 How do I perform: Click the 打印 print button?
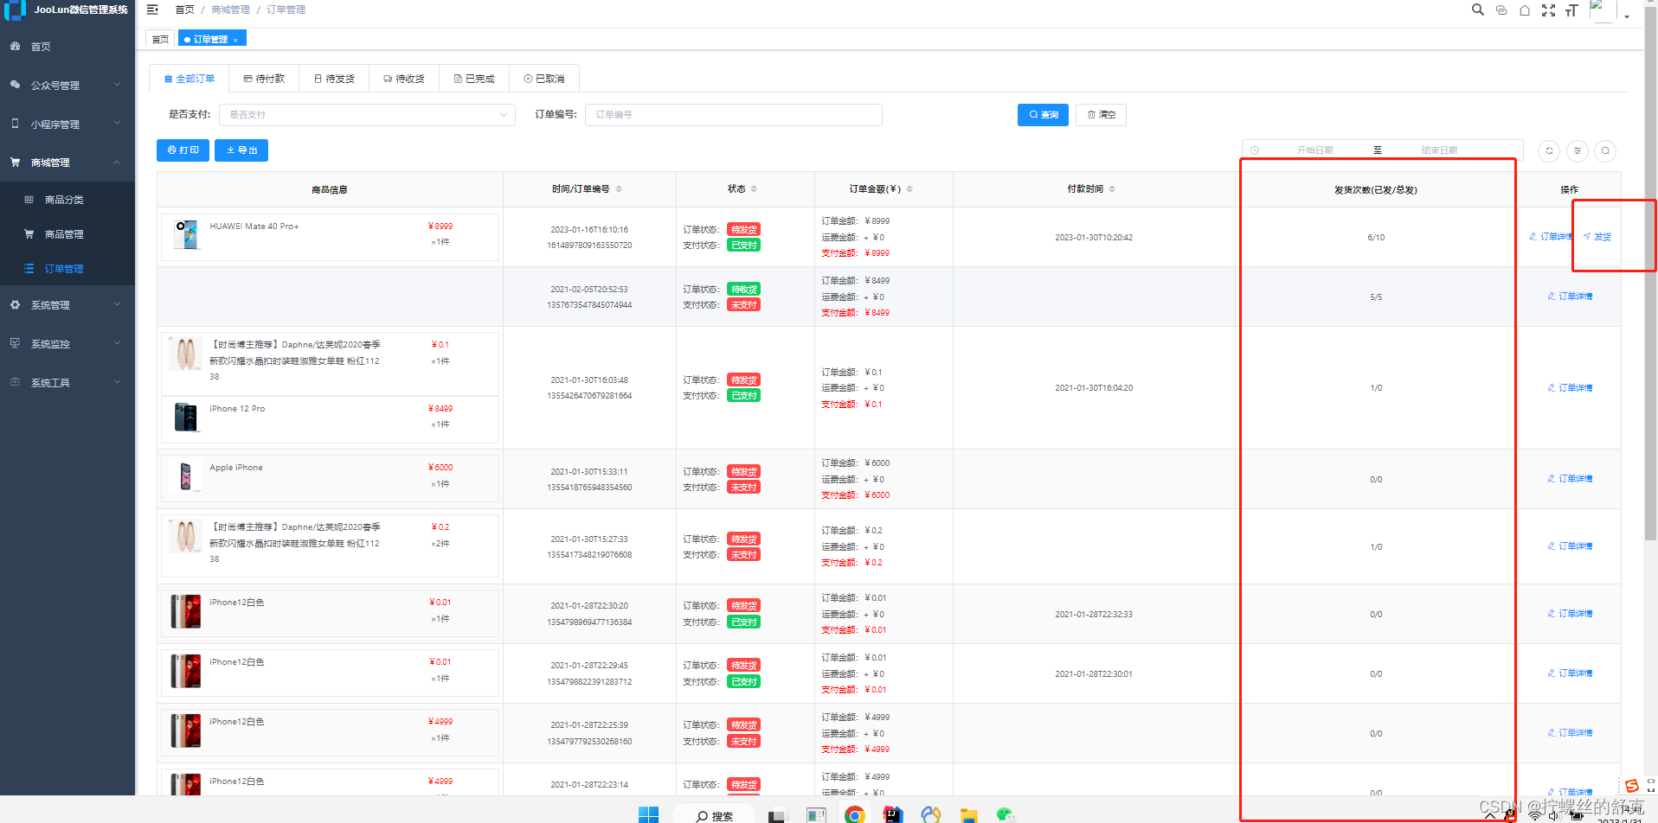[183, 150]
